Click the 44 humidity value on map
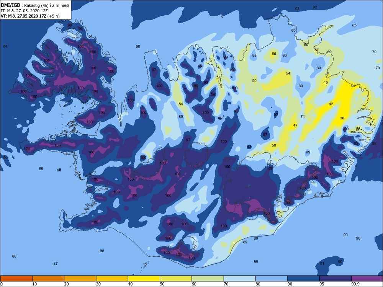383x287 pixels. 353,86
